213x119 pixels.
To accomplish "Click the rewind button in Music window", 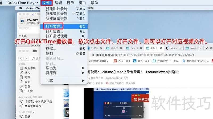I will click(x=35, y=51).
